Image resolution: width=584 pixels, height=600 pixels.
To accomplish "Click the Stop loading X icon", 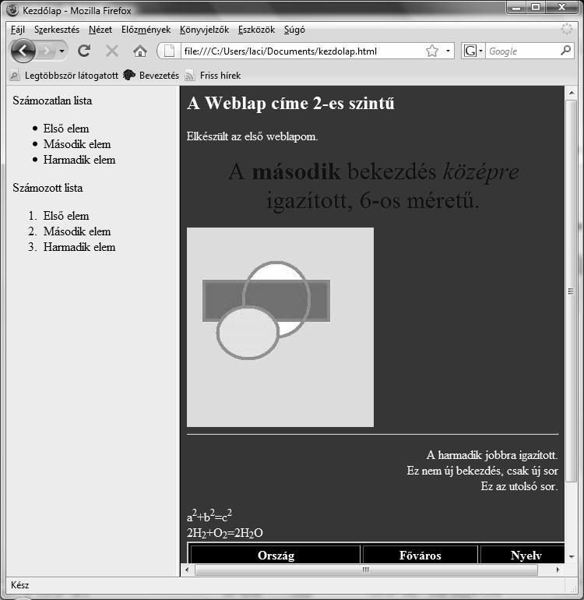I will [111, 51].
